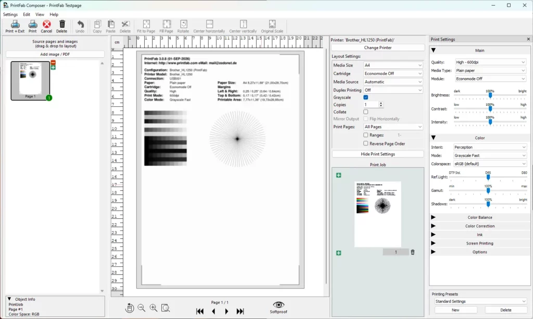Click the Center horizontally icon

coord(209,24)
